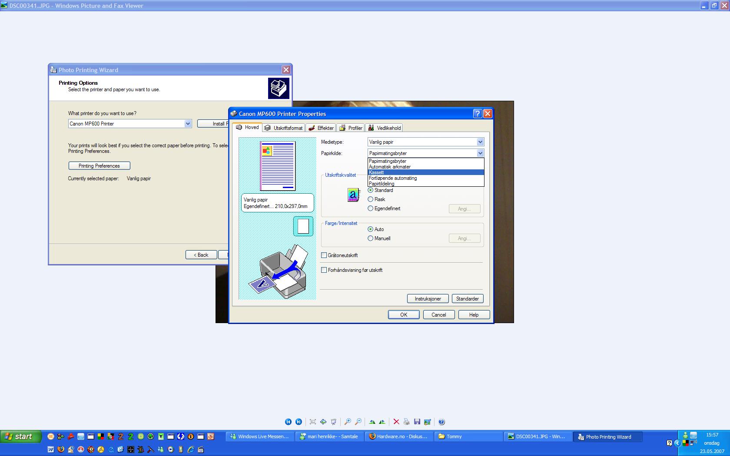Go to the next image in the viewer toolbar
The height and width of the screenshot is (456, 730).
299,422
